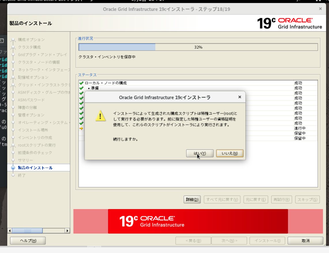The width and height of the screenshot is (329, 253).
Task: Click the 進行中 status cell
Action: 300,128
